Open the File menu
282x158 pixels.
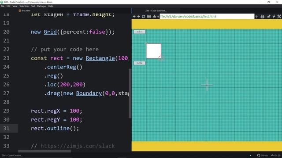[3, 6]
